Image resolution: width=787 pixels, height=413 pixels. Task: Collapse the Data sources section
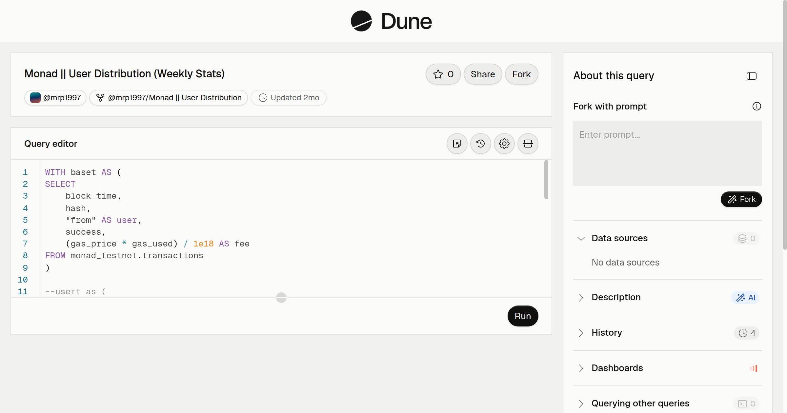[581, 238]
